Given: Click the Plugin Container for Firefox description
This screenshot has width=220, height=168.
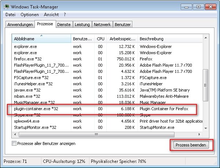Looking at the screenshot, I should [164, 109].
